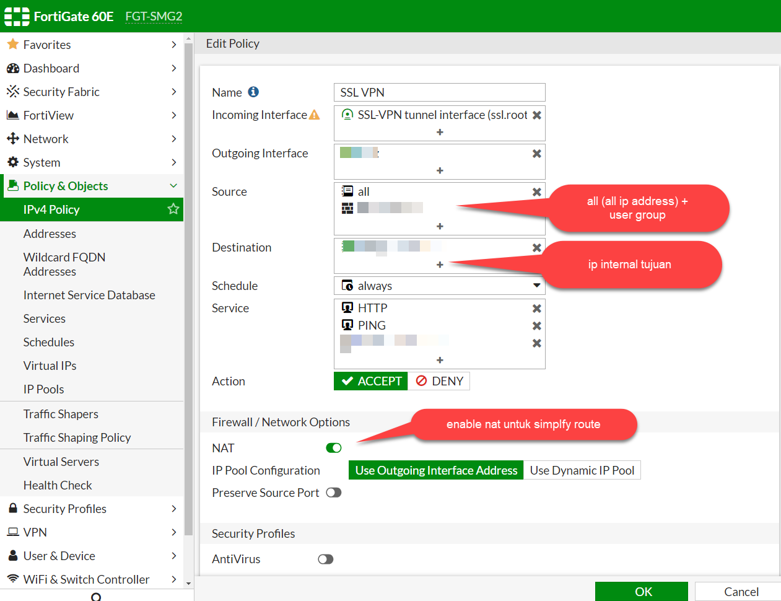This screenshot has height=601, width=781.
Task: Click OK to save the policy
Action: pos(642,591)
